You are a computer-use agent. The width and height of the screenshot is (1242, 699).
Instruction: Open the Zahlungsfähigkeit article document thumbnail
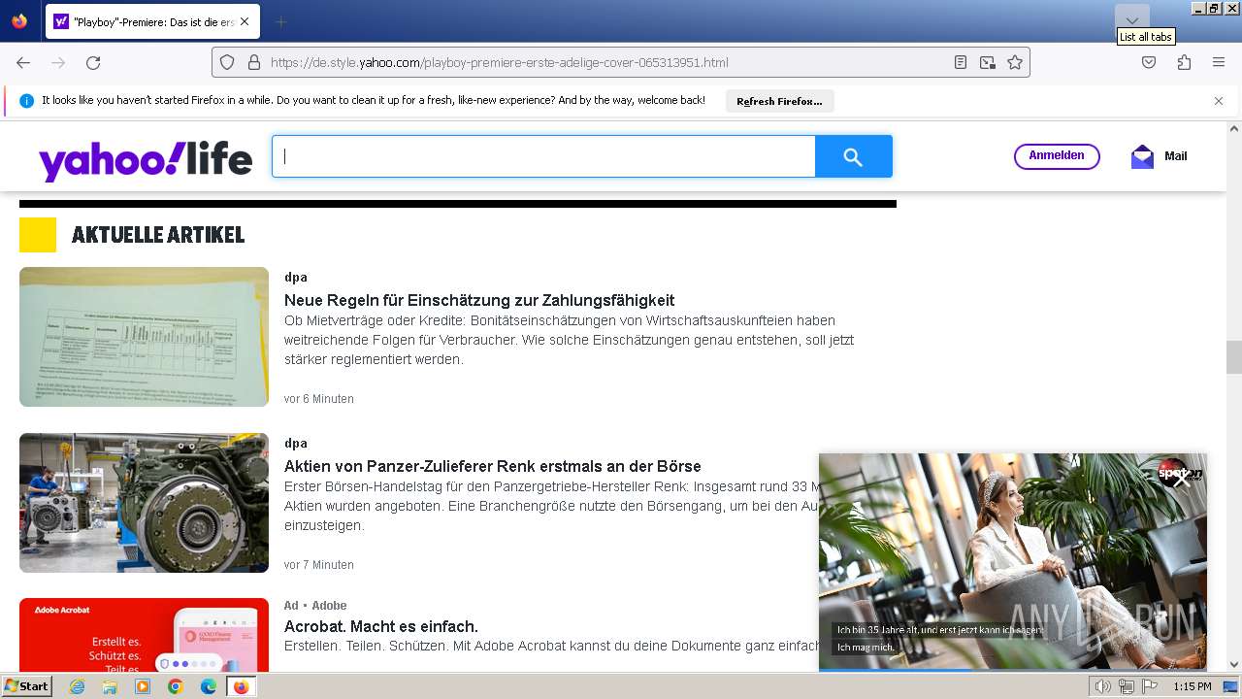(144, 337)
